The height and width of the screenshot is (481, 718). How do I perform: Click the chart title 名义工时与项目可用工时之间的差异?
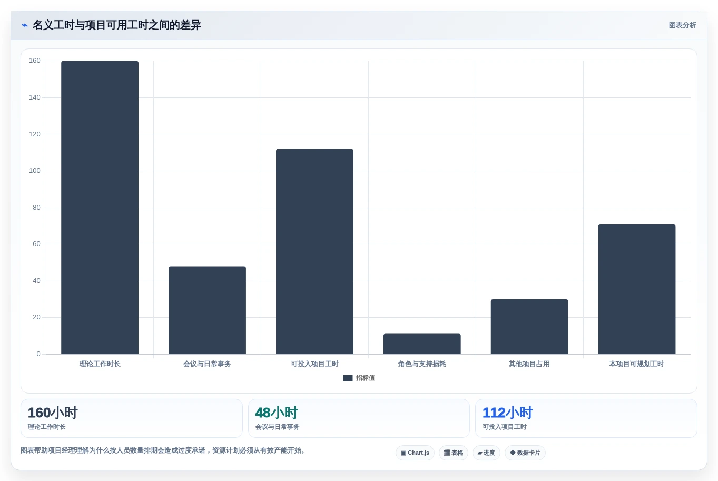click(x=117, y=25)
